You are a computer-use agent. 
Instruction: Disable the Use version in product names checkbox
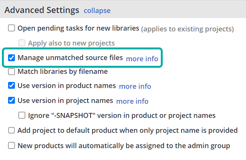click(x=12, y=85)
